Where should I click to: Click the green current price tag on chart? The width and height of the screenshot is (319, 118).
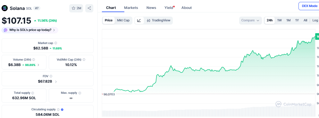coord(317,37)
